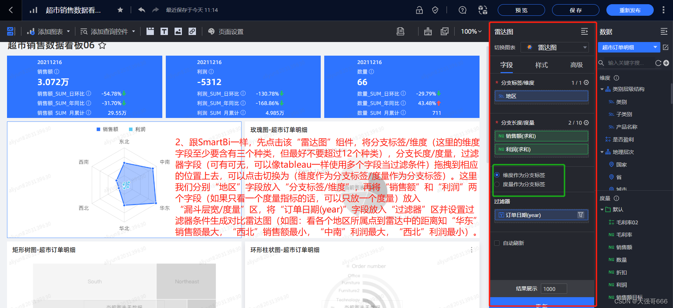The image size is (673, 308).
Task: Switch to the 样式 tab
Action: (x=542, y=65)
